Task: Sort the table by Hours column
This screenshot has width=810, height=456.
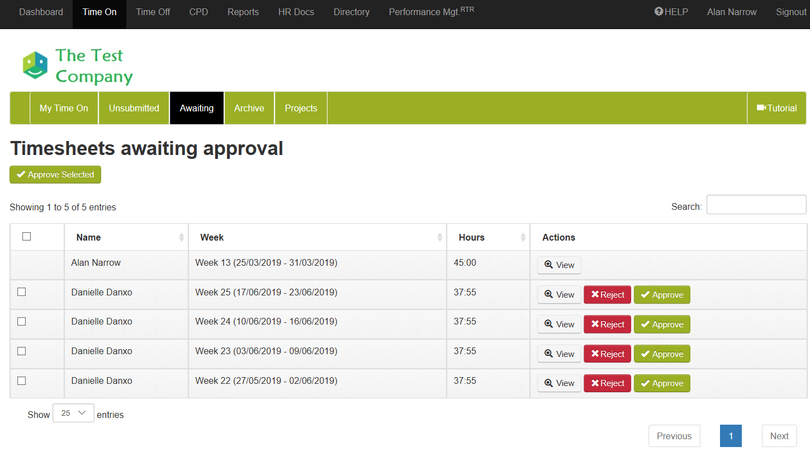Action: coord(488,237)
